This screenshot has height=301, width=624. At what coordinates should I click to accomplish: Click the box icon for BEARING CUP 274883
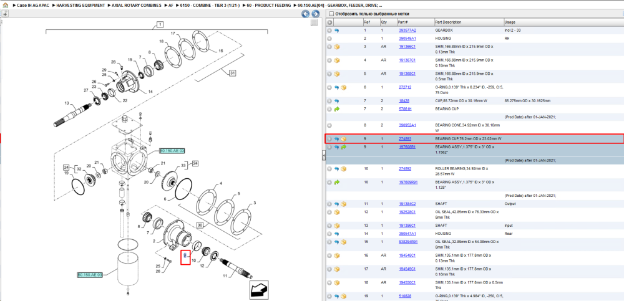(x=344, y=139)
